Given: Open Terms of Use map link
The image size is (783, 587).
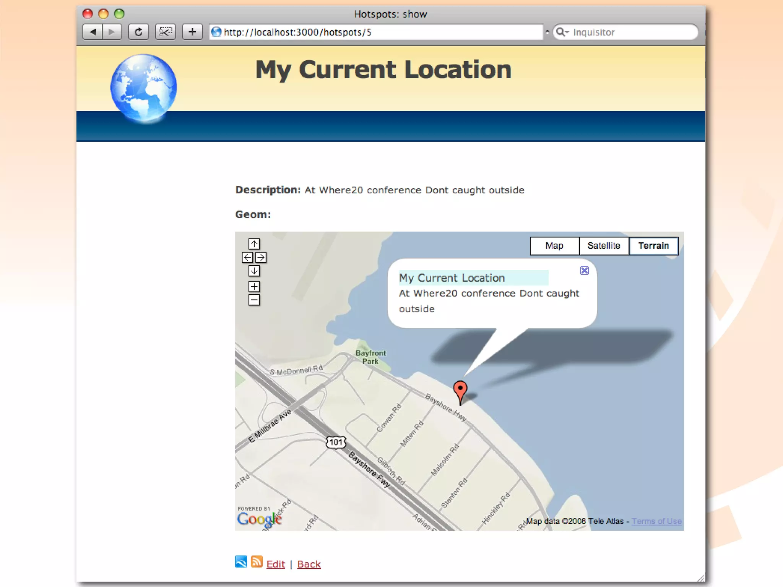Looking at the screenshot, I should coord(656,521).
